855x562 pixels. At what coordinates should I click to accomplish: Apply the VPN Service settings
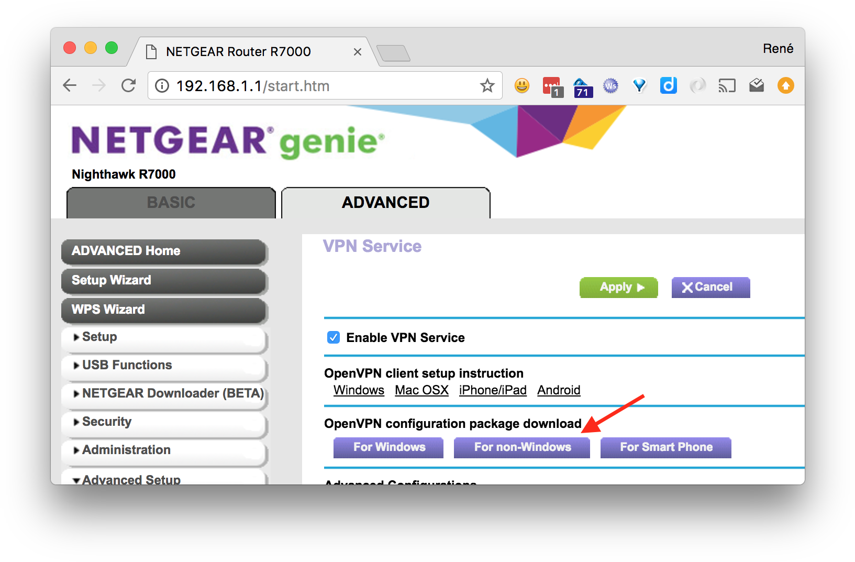(x=618, y=287)
